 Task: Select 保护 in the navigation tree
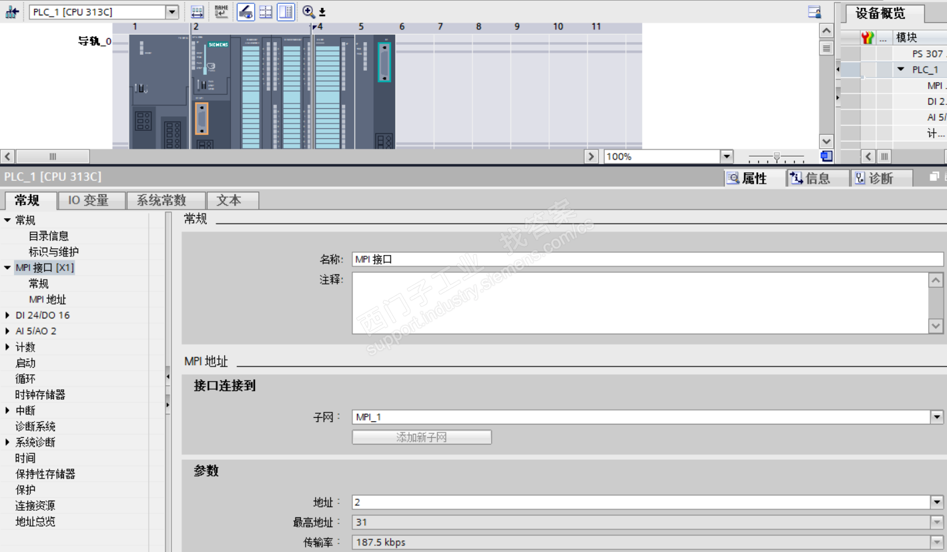point(25,490)
